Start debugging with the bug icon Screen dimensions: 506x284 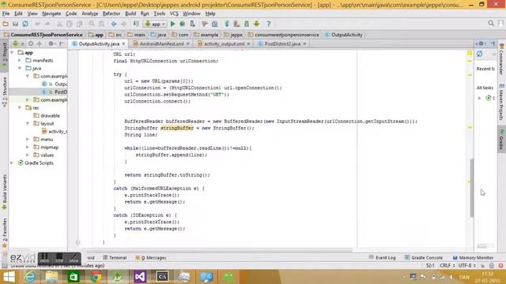(183, 24)
